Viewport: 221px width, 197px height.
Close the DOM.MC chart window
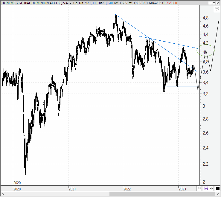coord(218,3)
